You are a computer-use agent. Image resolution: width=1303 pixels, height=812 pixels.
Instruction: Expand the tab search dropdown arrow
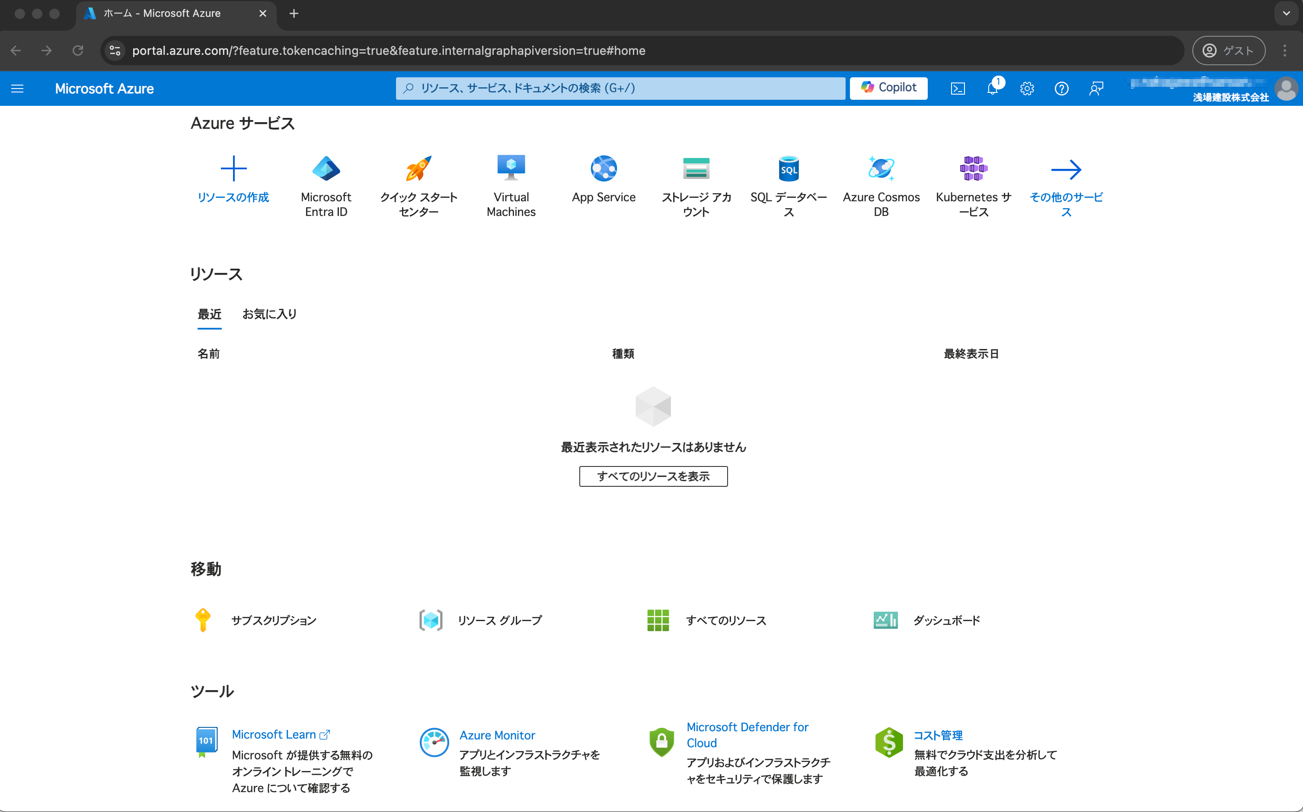pos(1286,13)
